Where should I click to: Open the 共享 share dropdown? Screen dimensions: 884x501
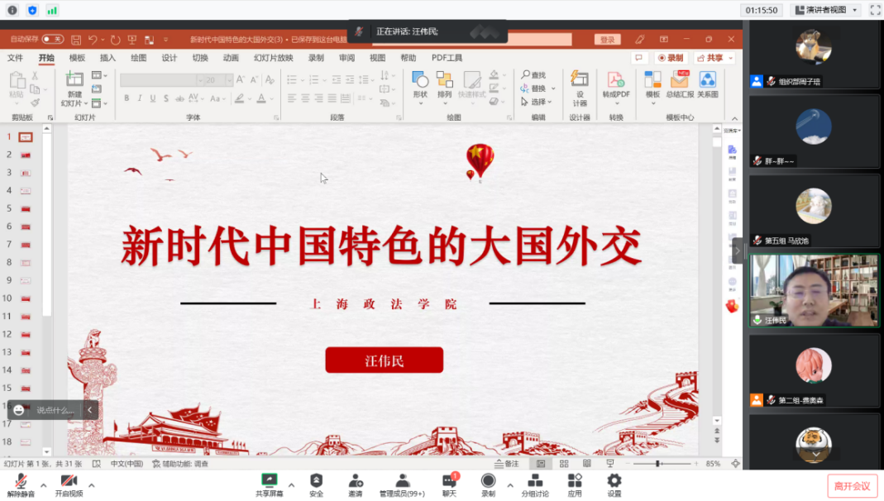pyautogui.click(x=714, y=58)
